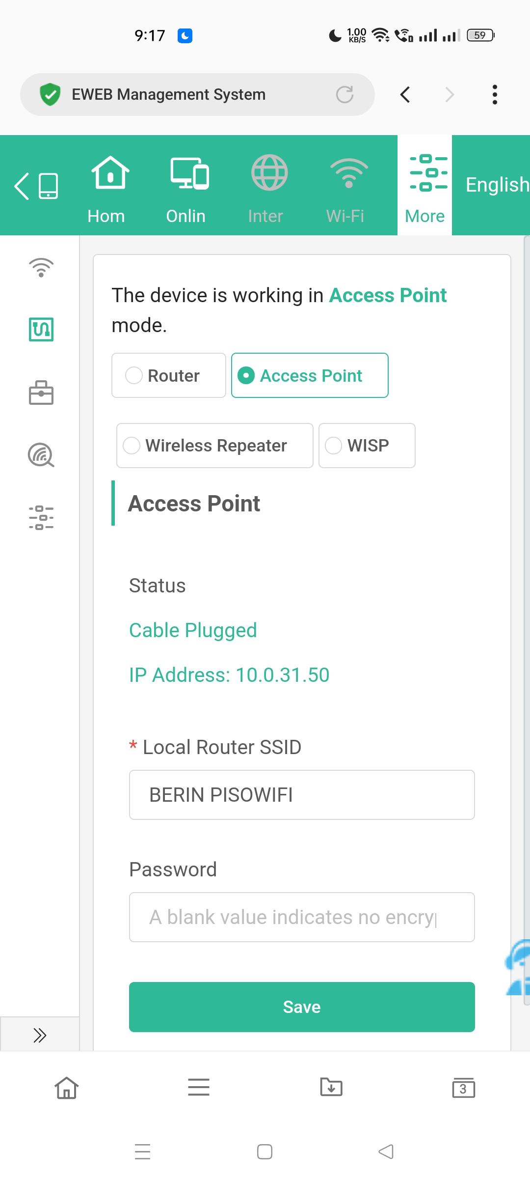Open the Wi-Fi settings sidebar icon

tap(41, 267)
